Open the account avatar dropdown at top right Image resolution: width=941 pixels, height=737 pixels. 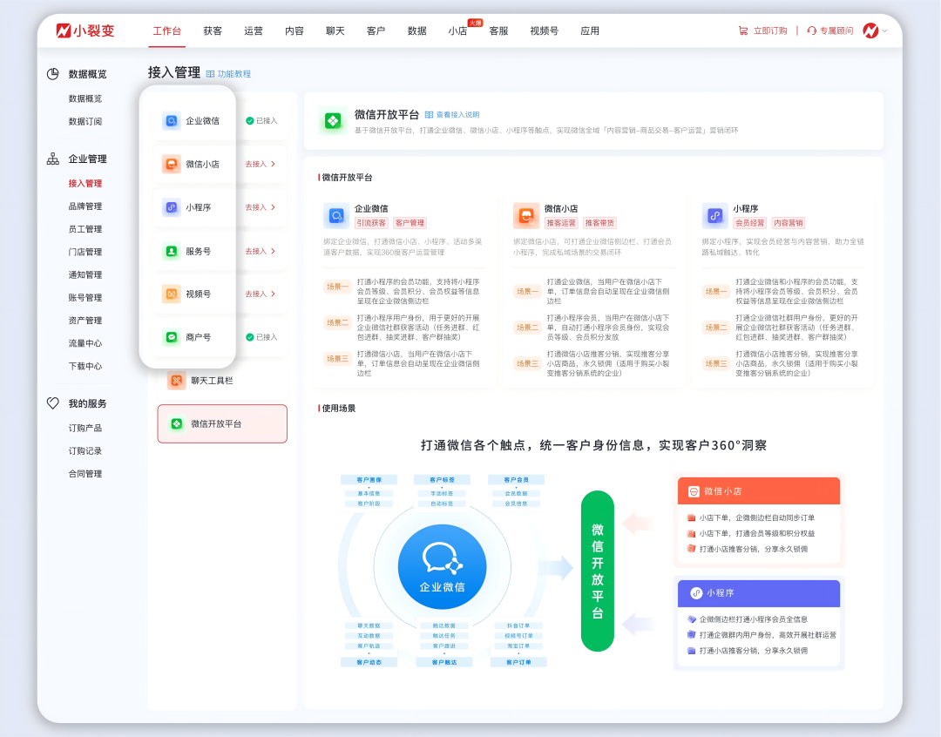coord(873,30)
